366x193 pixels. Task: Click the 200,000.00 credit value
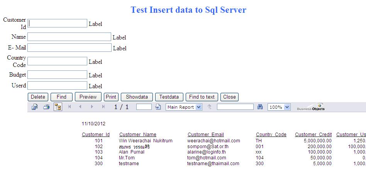[x=320, y=147]
